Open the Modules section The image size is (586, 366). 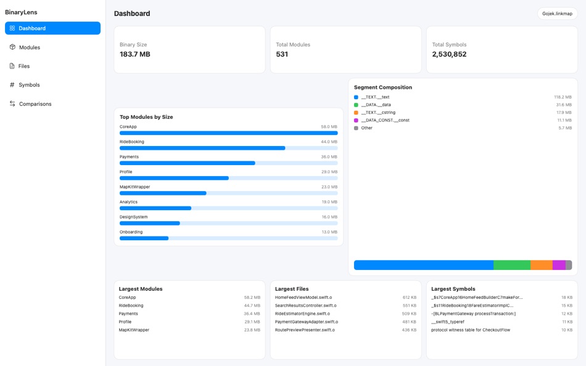(x=29, y=47)
